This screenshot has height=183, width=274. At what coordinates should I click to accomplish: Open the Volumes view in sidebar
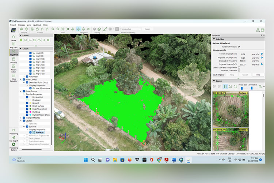point(14,60)
